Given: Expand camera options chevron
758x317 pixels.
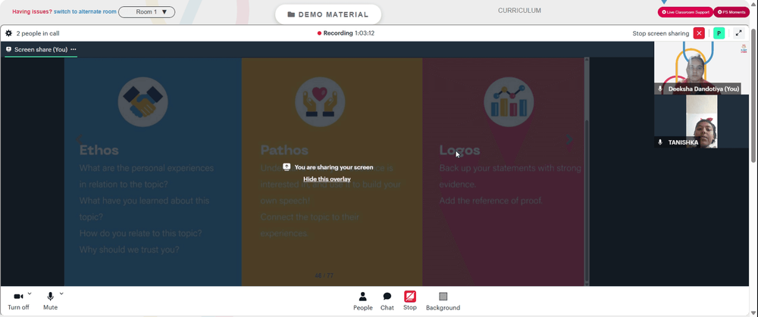Looking at the screenshot, I should 30,294.
